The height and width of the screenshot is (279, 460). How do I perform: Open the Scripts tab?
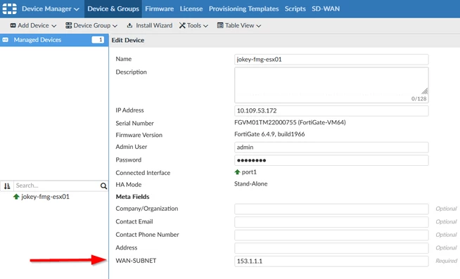coord(295,9)
